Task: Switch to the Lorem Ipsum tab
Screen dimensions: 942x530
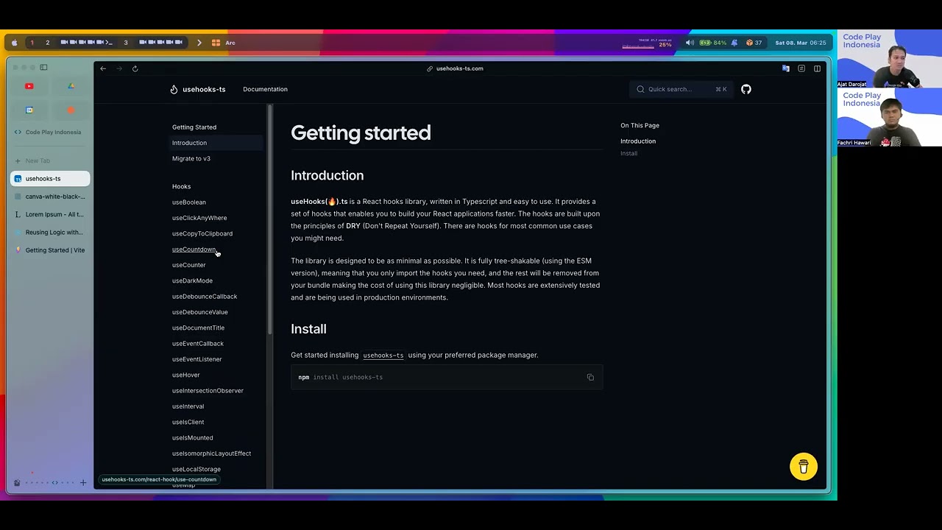Action: [x=50, y=214]
